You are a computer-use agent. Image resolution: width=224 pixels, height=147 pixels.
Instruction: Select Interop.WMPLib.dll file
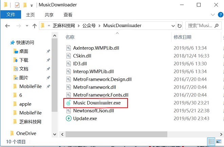(x=93, y=71)
